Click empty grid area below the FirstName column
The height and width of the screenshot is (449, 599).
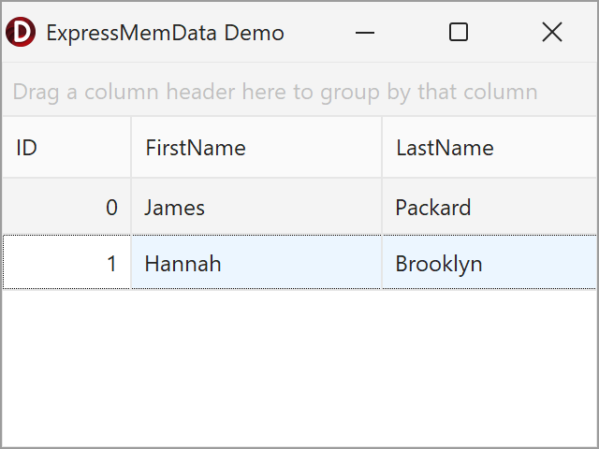pyautogui.click(x=256, y=365)
